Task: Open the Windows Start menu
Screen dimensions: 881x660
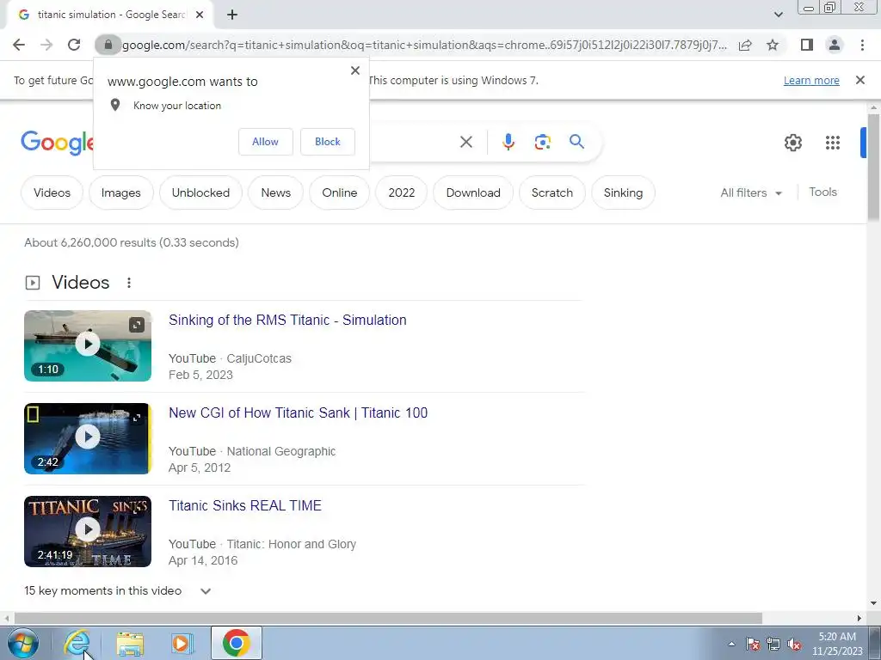Action: [x=23, y=643]
